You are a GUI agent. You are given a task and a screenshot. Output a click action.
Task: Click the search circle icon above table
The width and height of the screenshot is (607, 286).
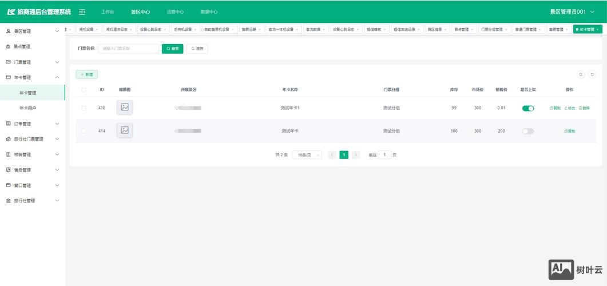point(581,74)
